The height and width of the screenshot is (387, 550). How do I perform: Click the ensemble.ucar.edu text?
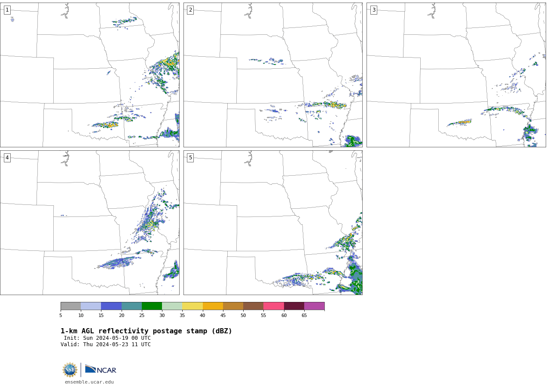click(x=89, y=382)
